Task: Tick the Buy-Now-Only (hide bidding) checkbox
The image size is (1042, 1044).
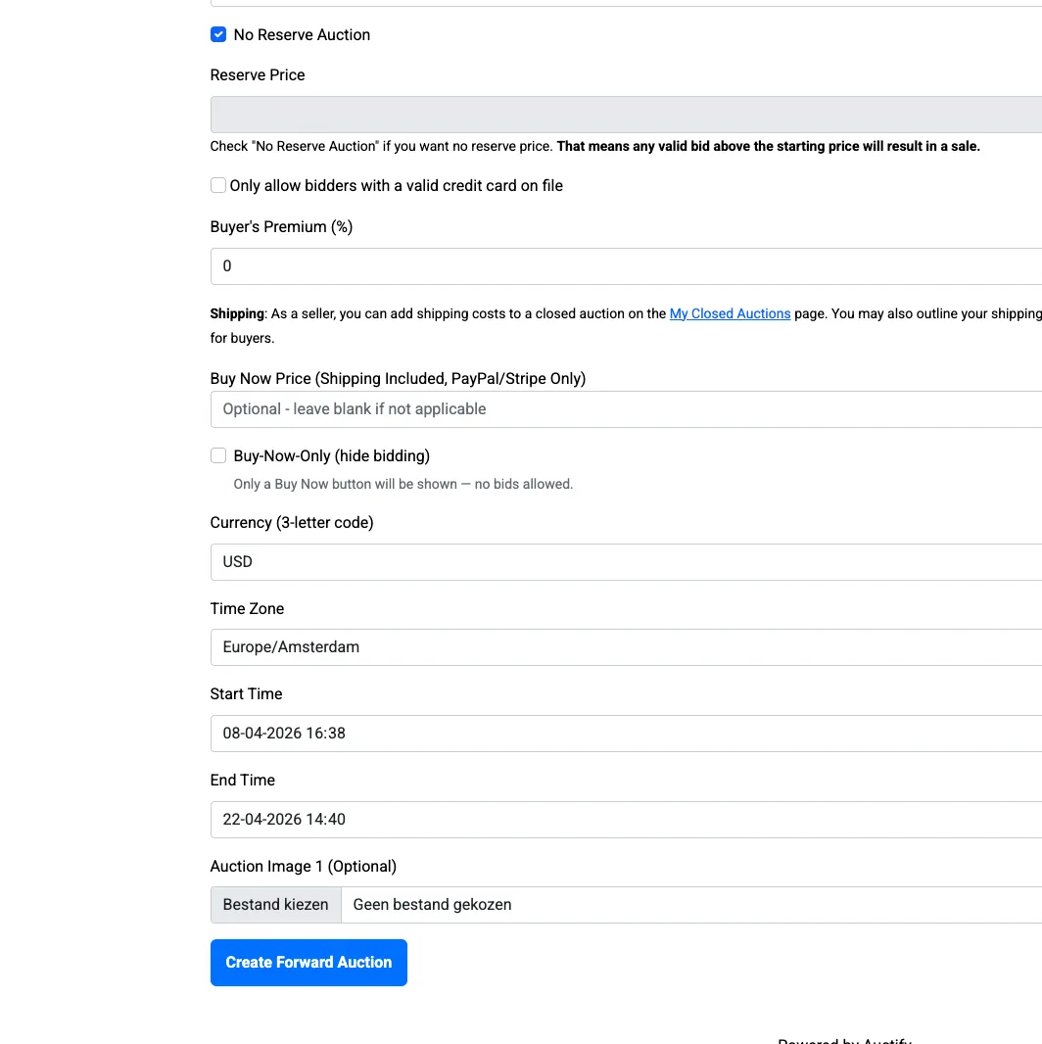Action: coord(218,455)
